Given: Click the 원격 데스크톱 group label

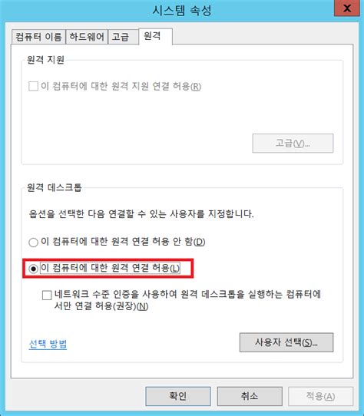Looking at the screenshot, I should click(55, 187).
